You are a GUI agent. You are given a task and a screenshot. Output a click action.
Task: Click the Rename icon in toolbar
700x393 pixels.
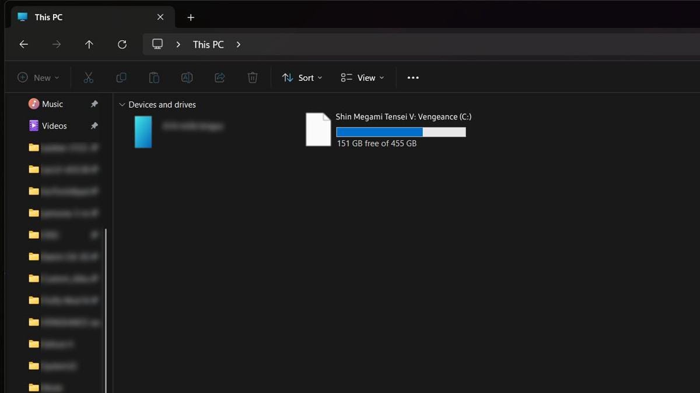(x=187, y=77)
